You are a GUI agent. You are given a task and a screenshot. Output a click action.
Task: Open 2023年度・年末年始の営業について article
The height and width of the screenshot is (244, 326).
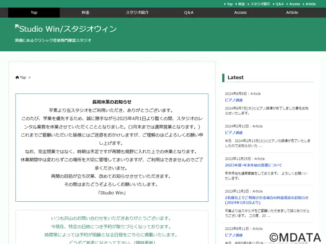pos(253,165)
